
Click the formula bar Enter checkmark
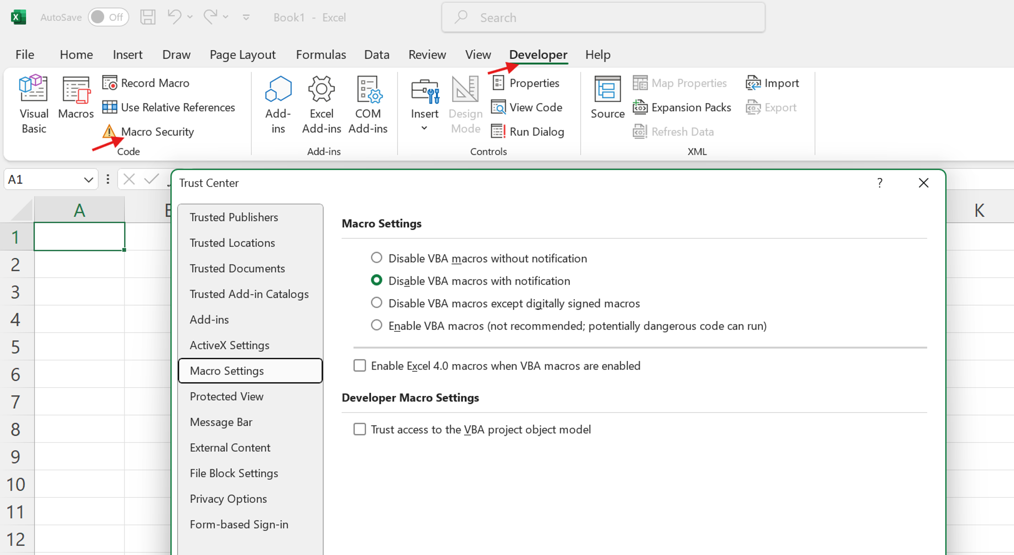pyautogui.click(x=151, y=180)
